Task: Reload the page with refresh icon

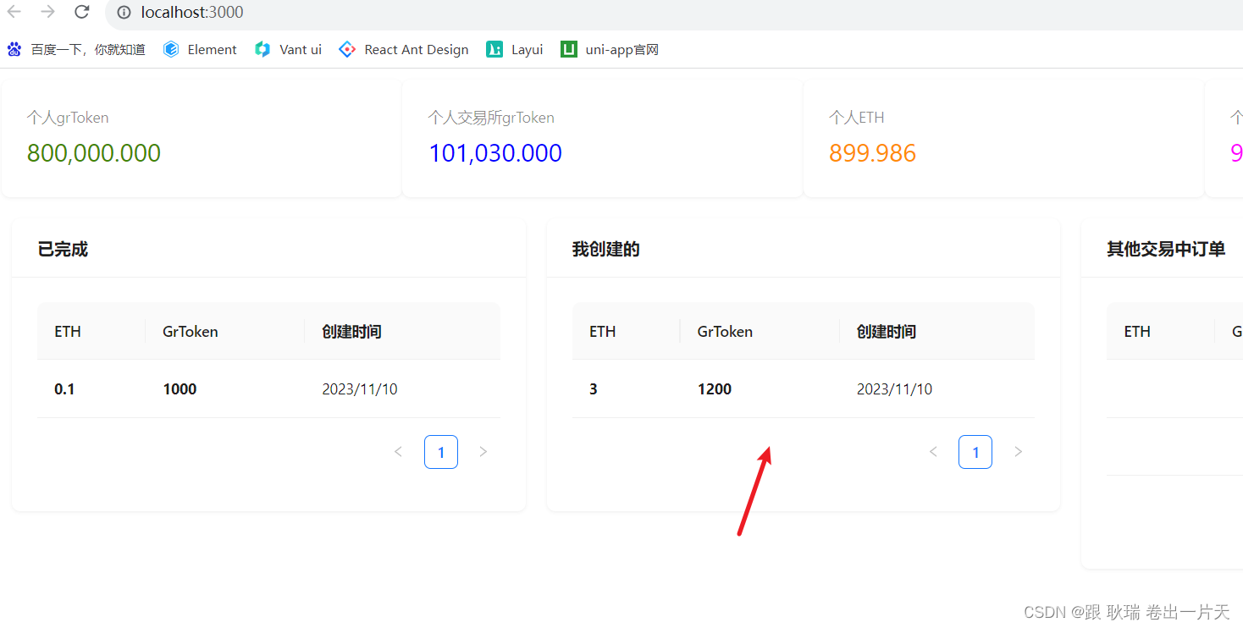Action: tap(82, 12)
